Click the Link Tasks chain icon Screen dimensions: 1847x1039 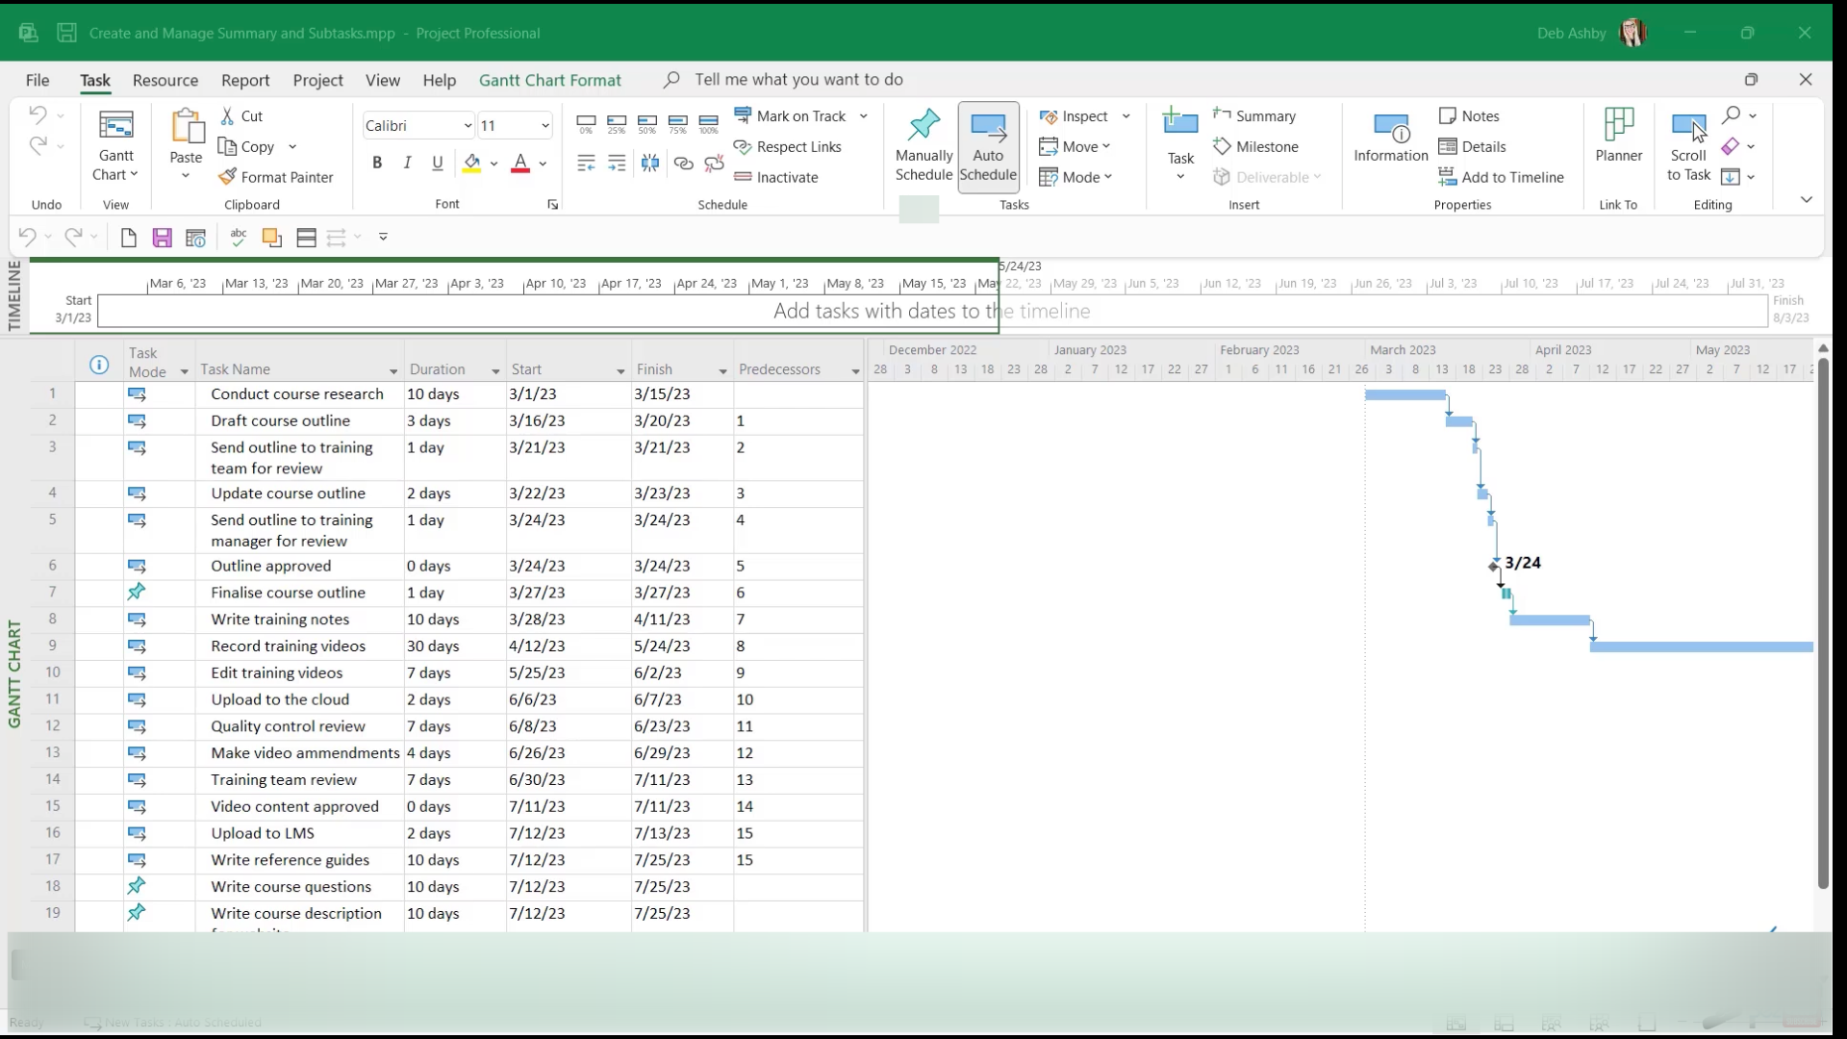683,164
